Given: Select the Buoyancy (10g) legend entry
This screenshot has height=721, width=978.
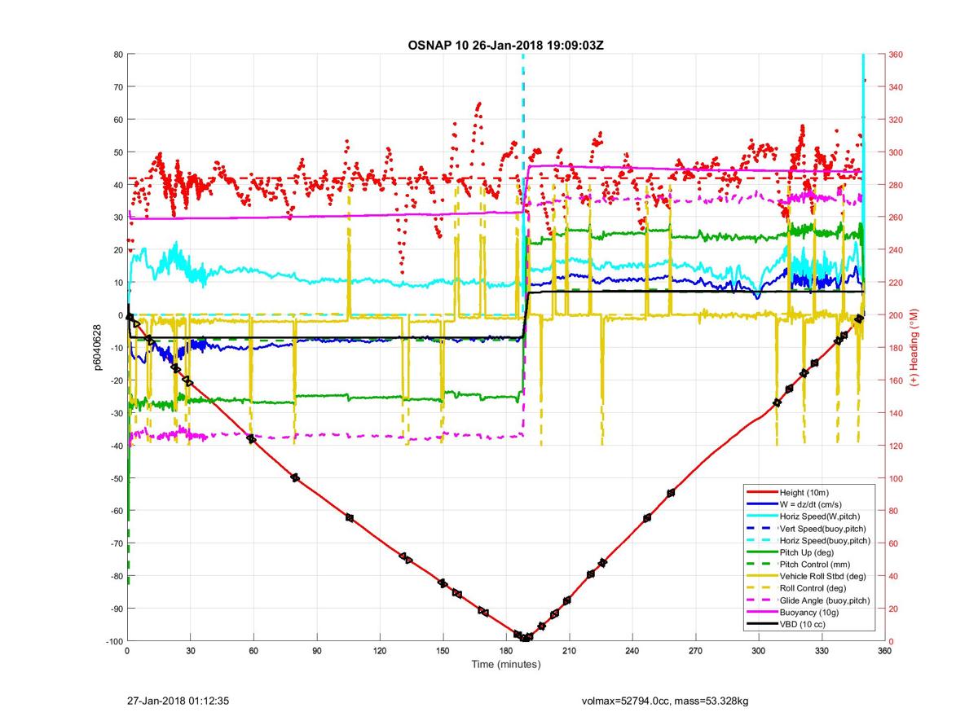Looking at the screenshot, I should click(x=810, y=612).
